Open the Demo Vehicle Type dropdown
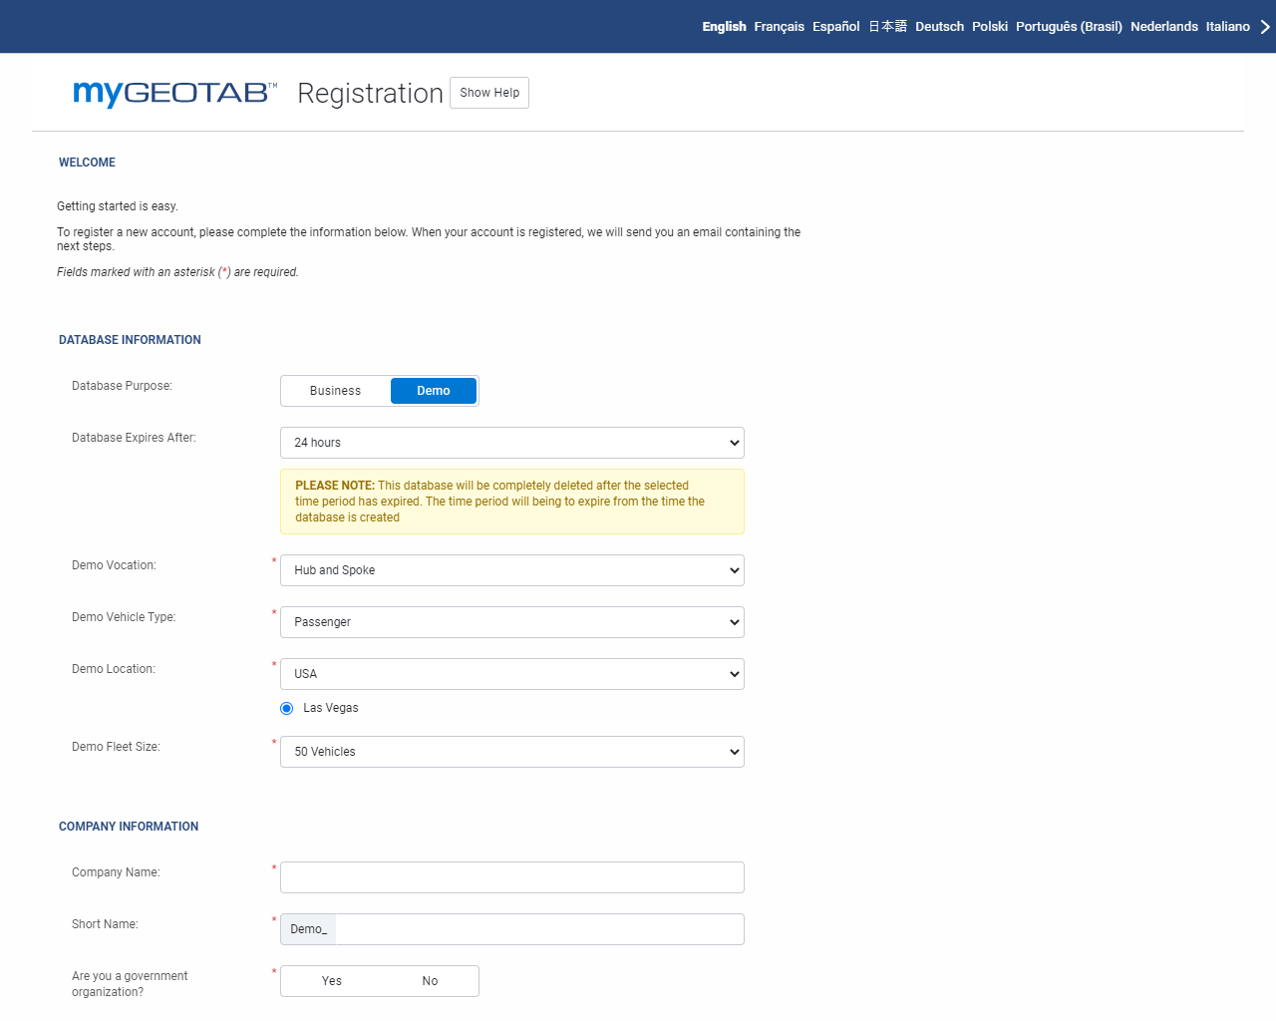The height and width of the screenshot is (1021, 1276). click(x=511, y=622)
